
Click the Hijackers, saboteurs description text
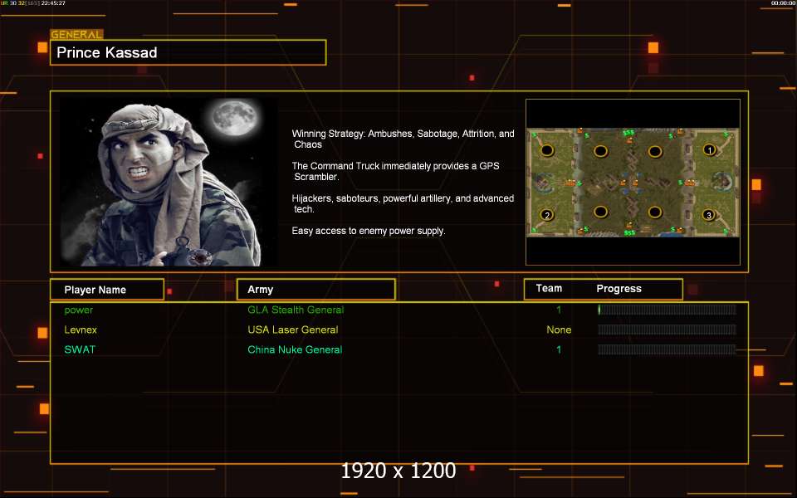tap(403, 203)
